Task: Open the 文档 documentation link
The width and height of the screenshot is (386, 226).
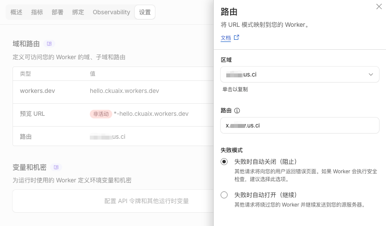Action: click(x=226, y=38)
